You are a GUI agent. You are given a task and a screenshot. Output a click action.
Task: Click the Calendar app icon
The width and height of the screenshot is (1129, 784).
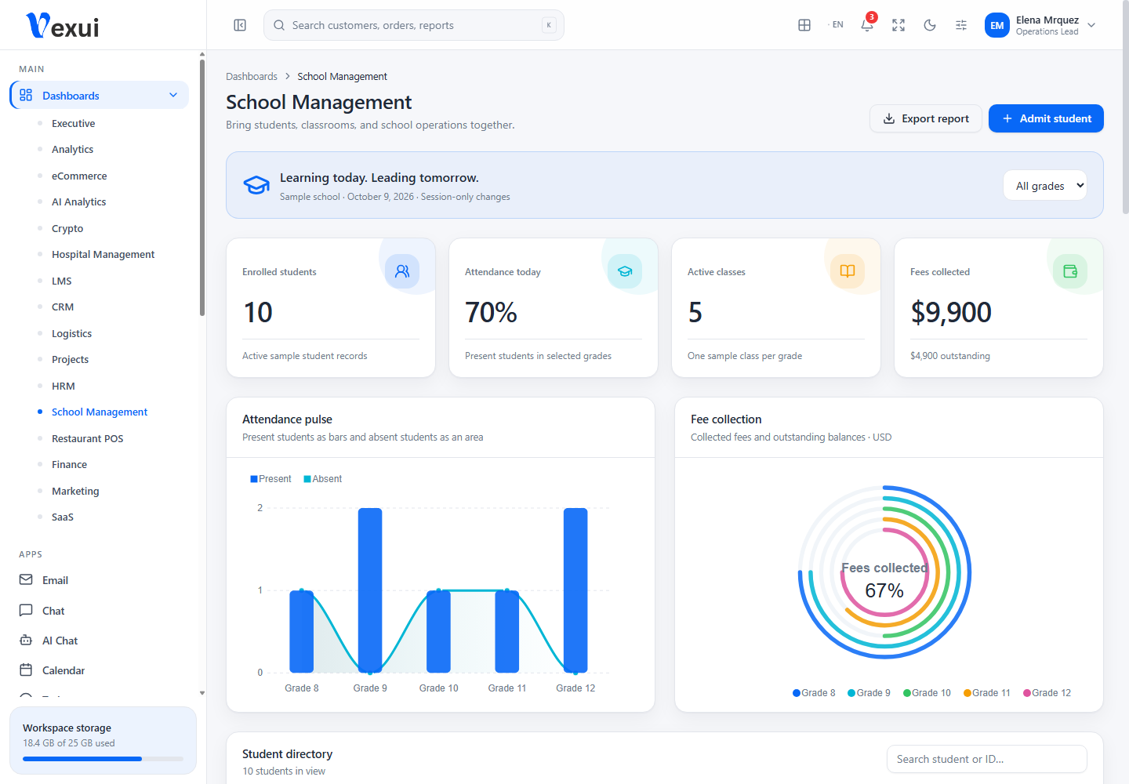point(26,670)
